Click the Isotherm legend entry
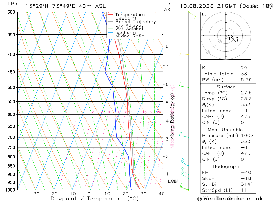The width and height of the screenshot is (276, 202). point(126,33)
